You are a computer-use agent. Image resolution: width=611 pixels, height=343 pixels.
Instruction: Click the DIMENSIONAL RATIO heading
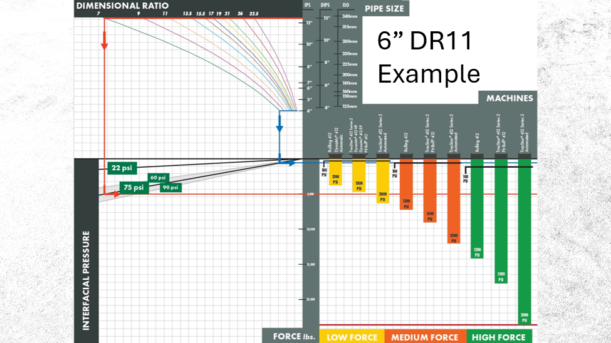(122, 6)
